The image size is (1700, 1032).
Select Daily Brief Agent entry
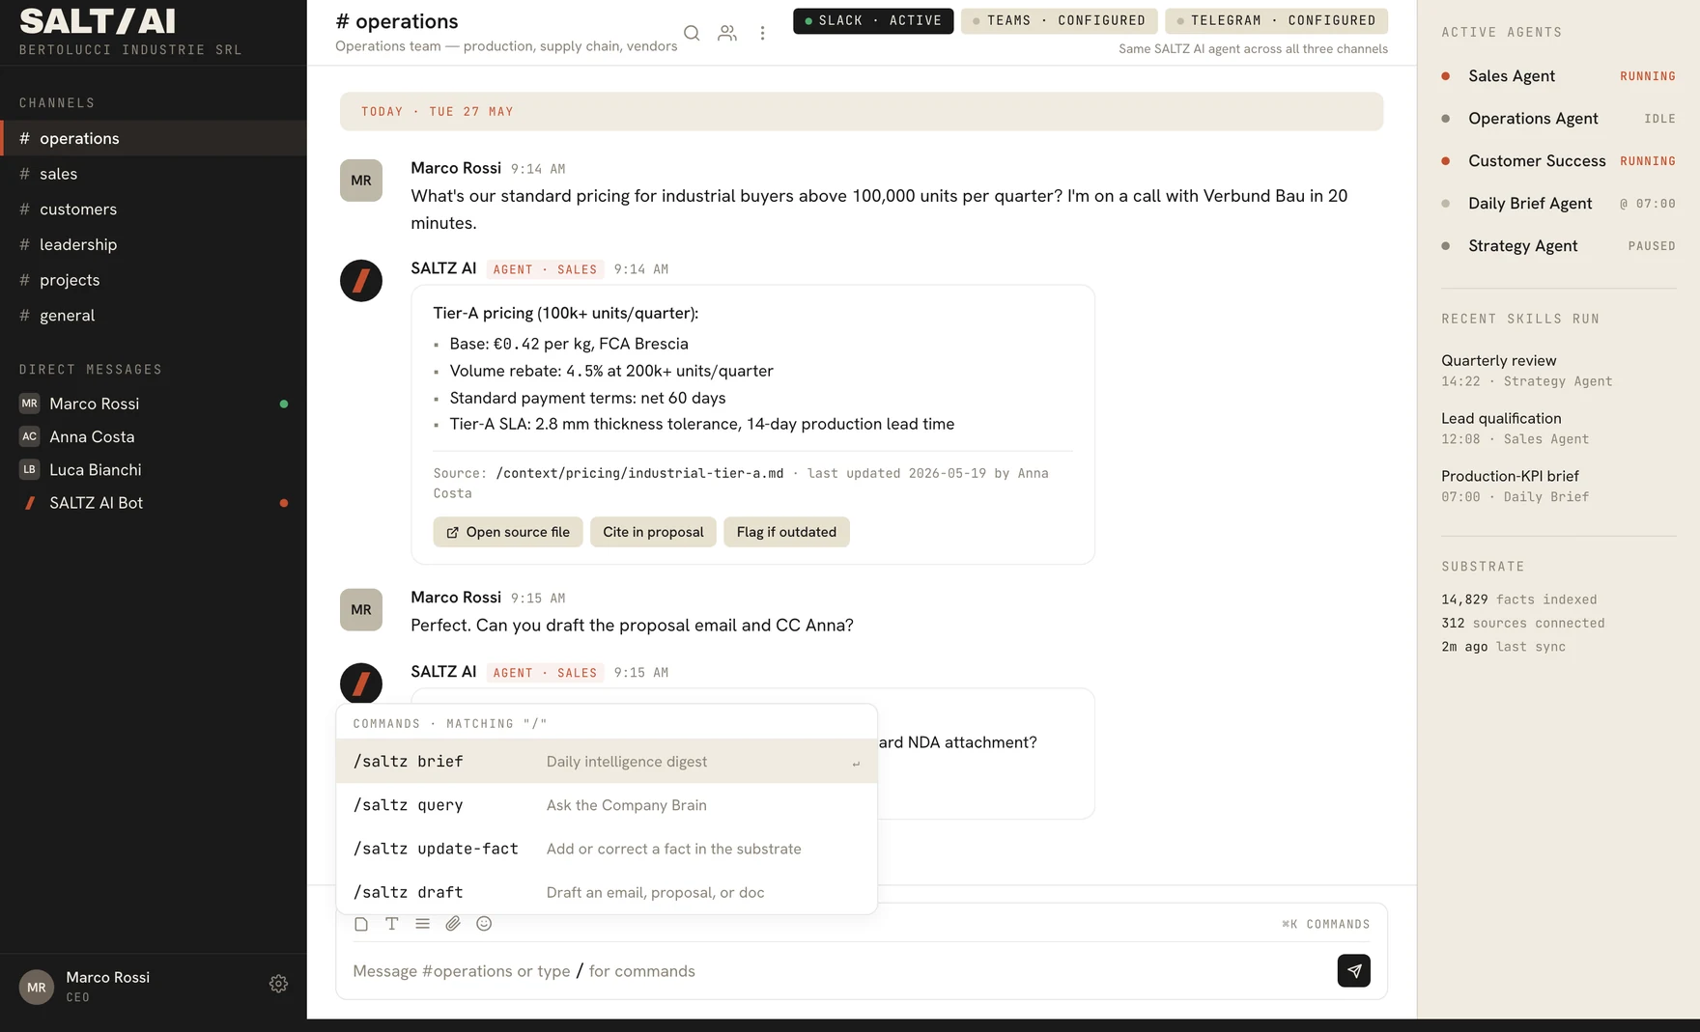pos(1558,204)
